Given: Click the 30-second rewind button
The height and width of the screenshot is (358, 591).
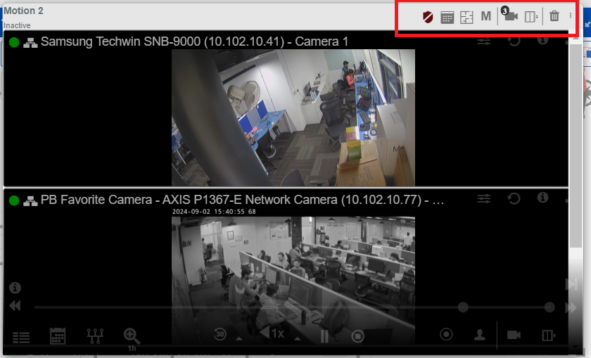Looking at the screenshot, I should coord(220,335).
